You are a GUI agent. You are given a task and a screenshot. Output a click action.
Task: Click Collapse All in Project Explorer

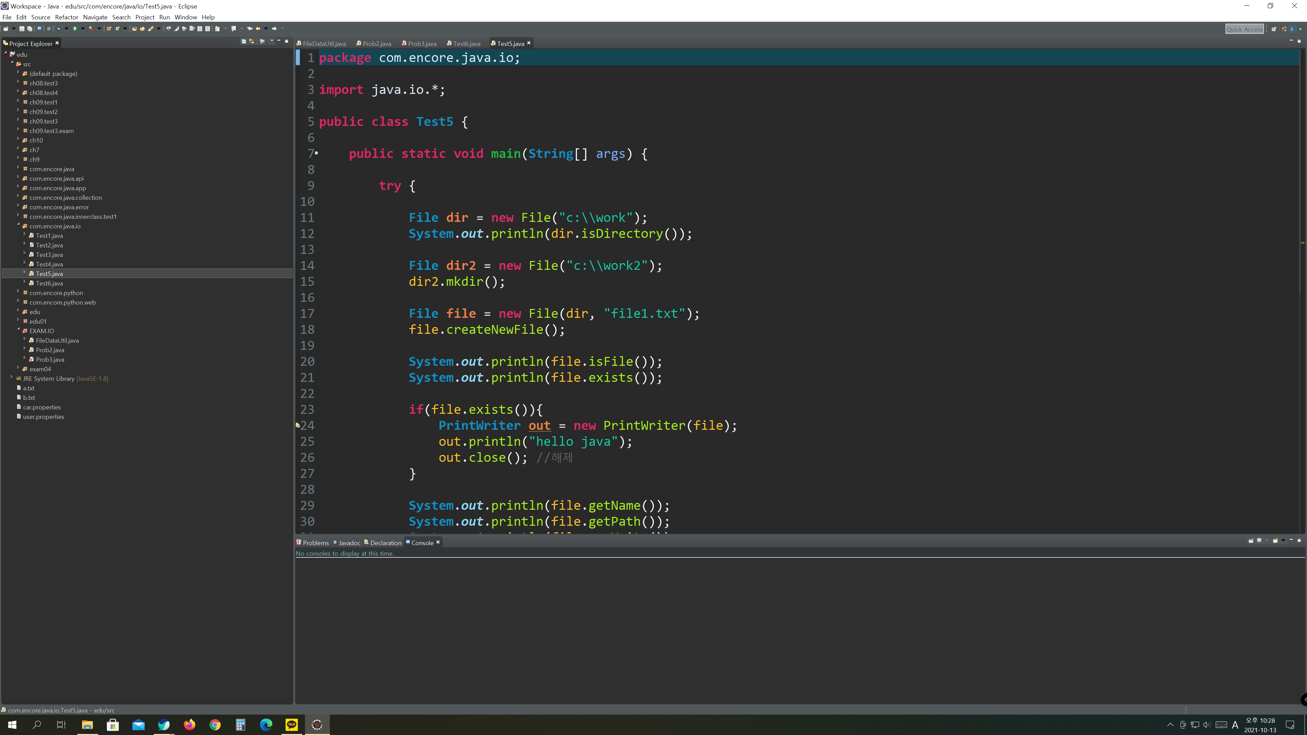point(244,41)
